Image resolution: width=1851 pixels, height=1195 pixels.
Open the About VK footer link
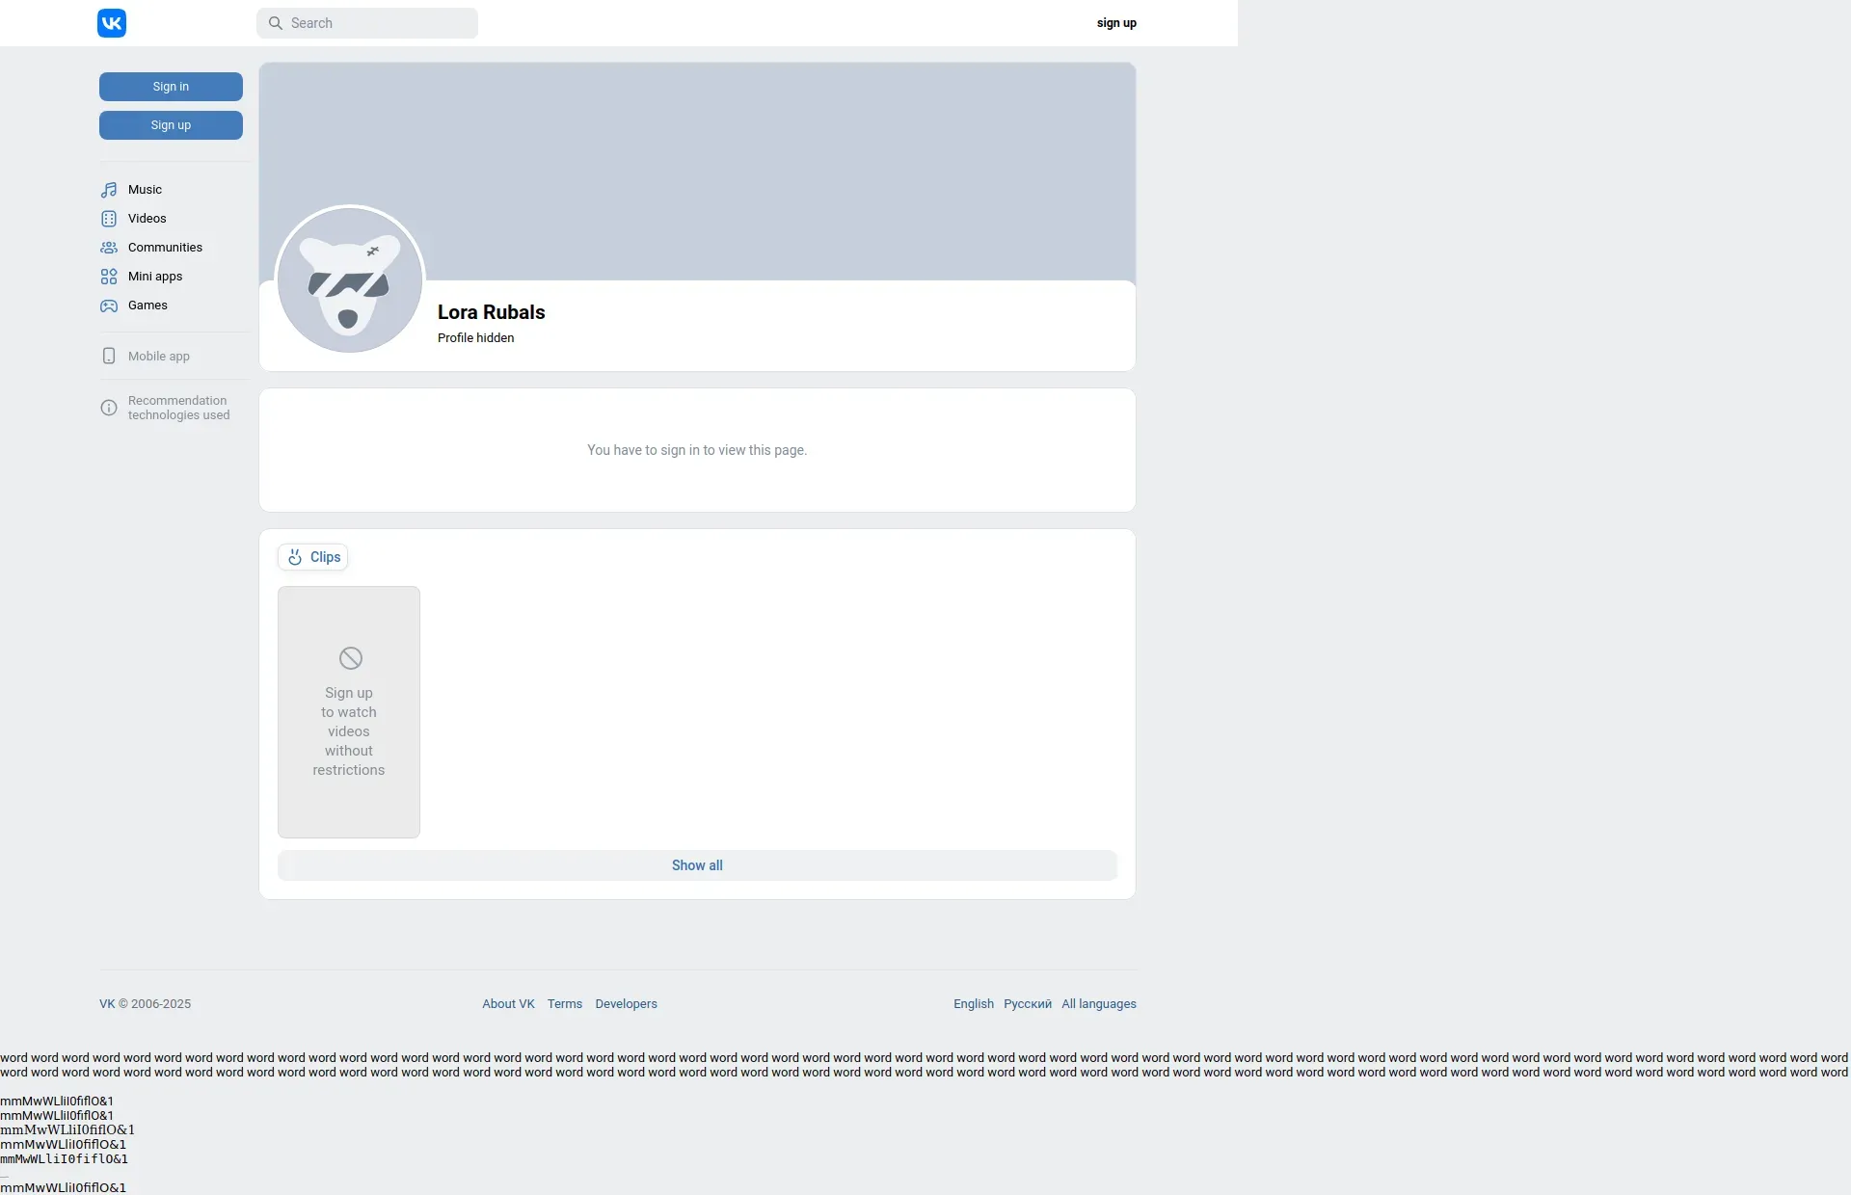(508, 1003)
